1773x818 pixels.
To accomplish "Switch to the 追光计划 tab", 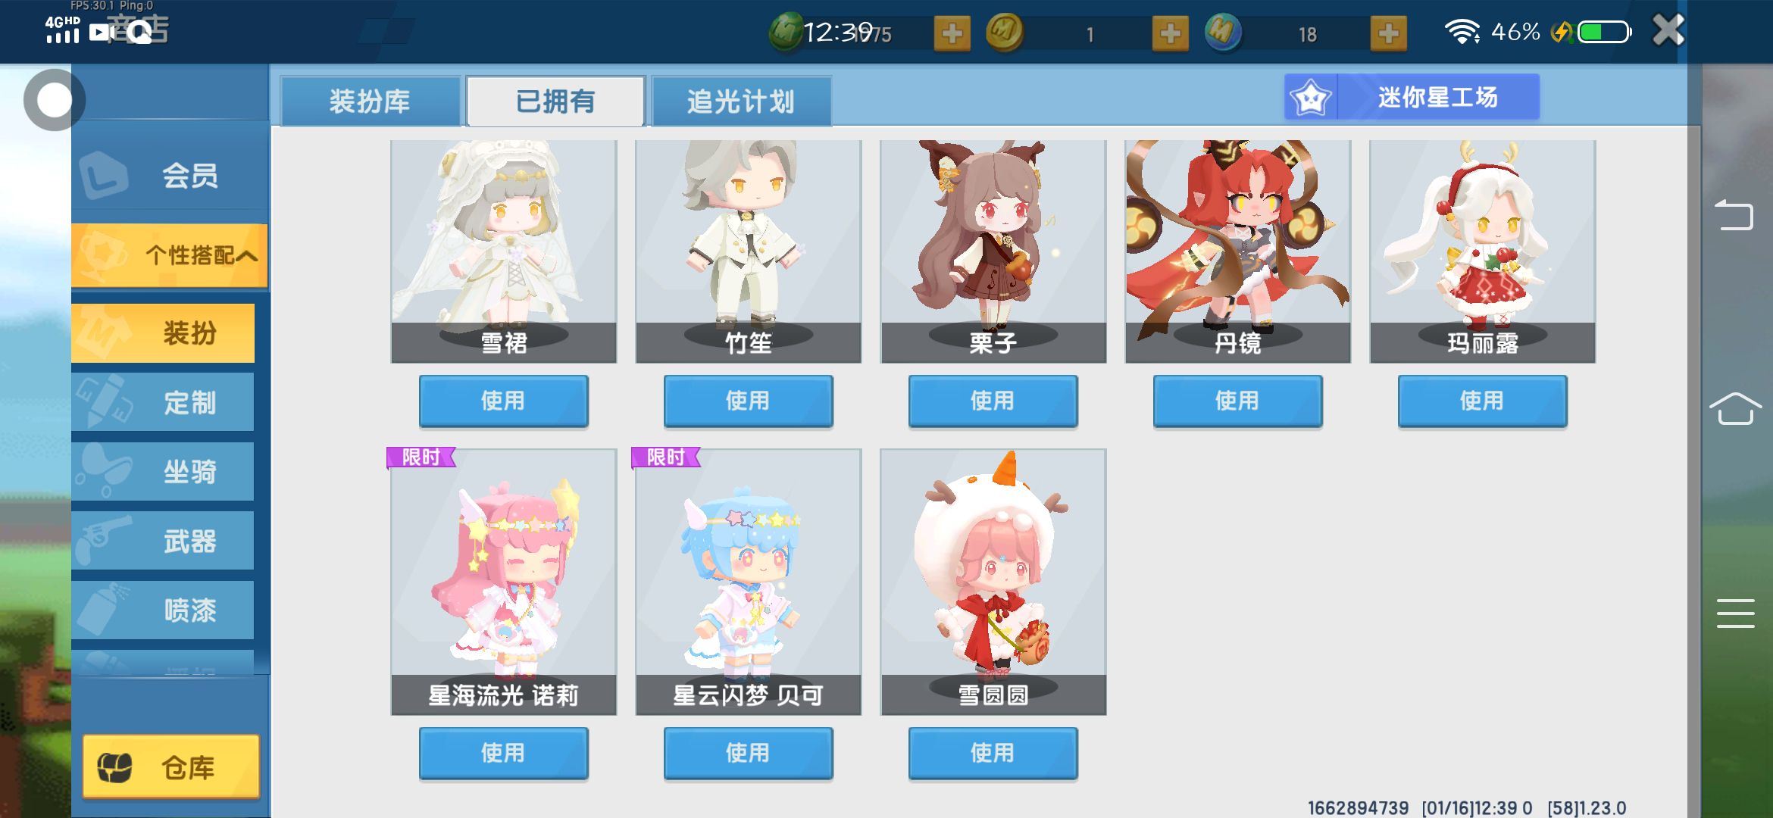I will pos(741,101).
